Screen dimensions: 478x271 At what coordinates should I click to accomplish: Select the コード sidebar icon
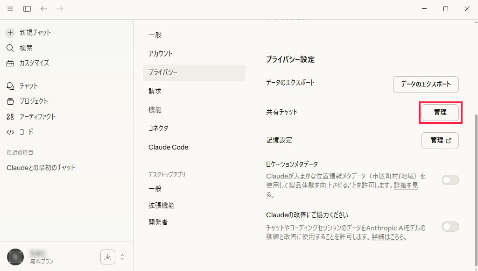point(10,132)
